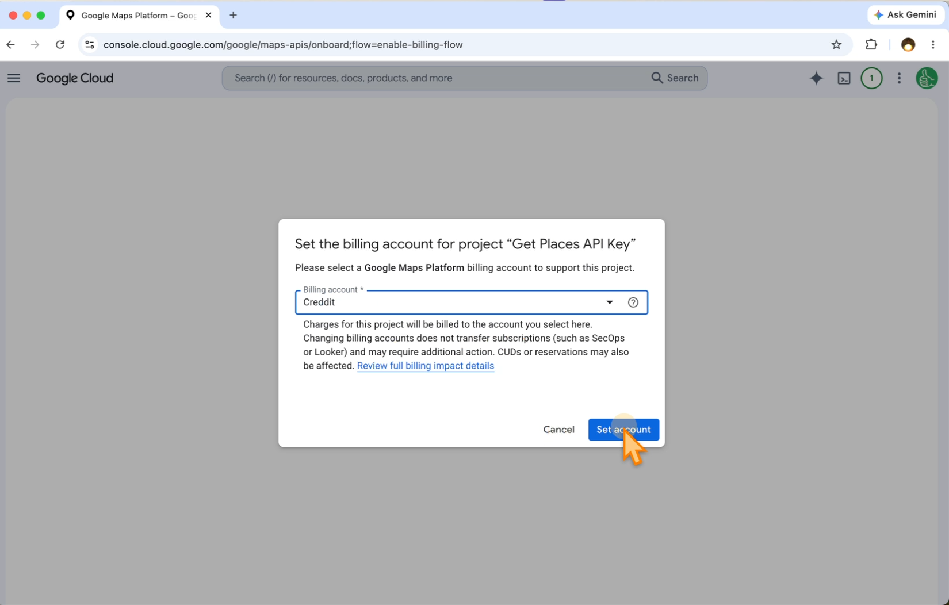The image size is (949, 605).
Task: Select the Google Maps Platform tab
Action: tap(139, 16)
